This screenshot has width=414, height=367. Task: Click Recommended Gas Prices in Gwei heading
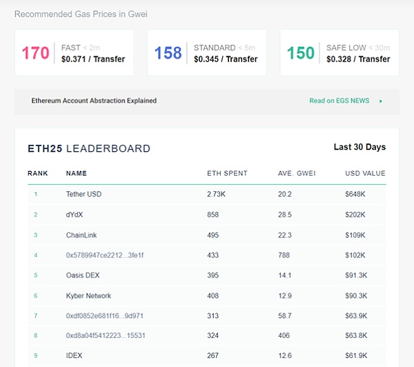[81, 14]
